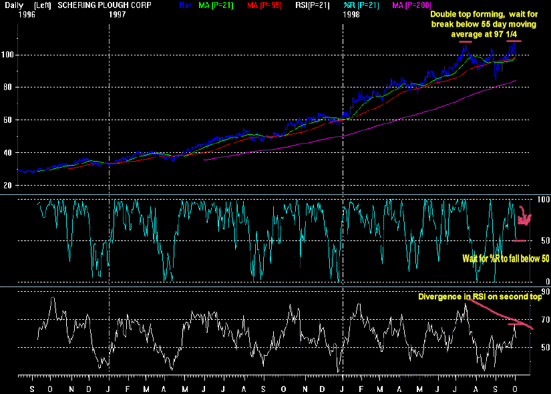Select the '60' price axis label
The image size is (551, 394).
click(x=7, y=120)
